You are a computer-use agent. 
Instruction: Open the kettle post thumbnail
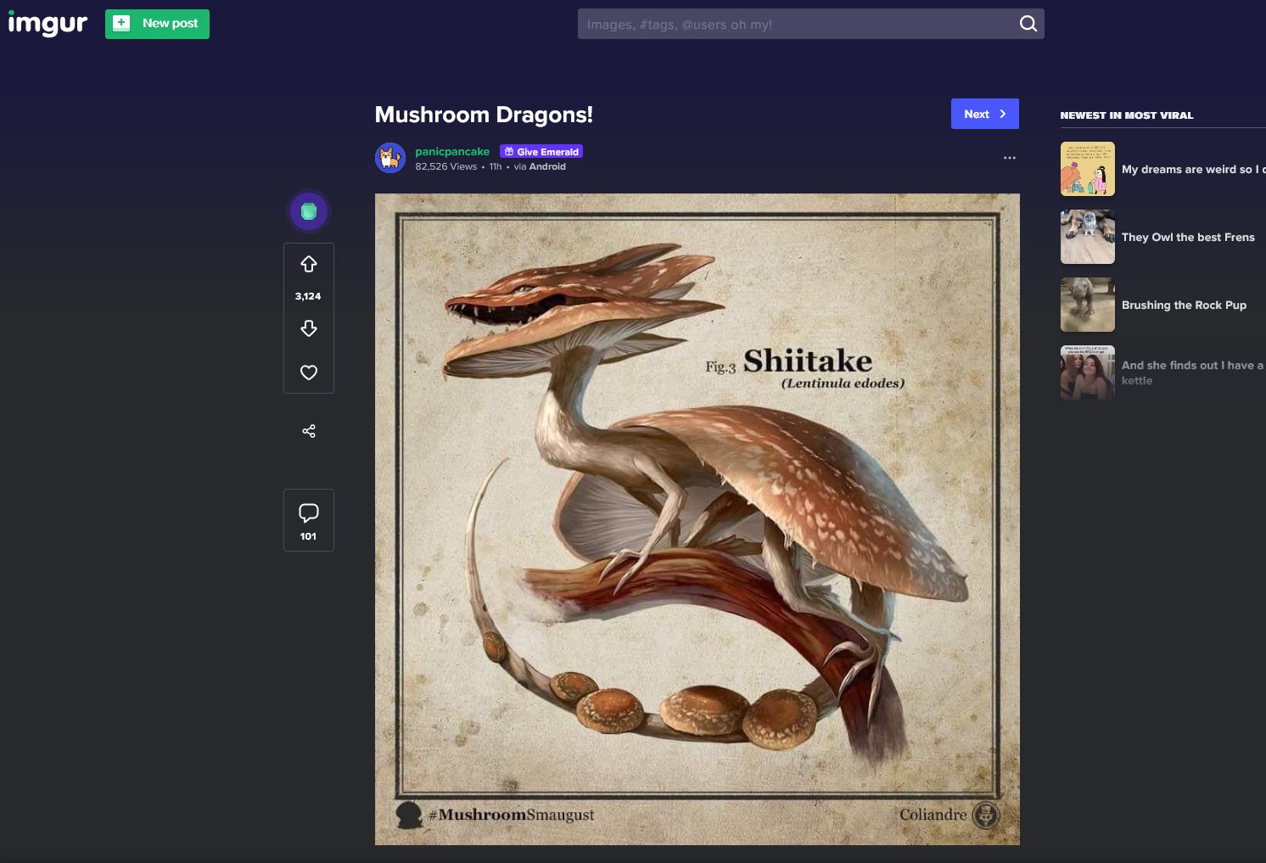(x=1088, y=373)
